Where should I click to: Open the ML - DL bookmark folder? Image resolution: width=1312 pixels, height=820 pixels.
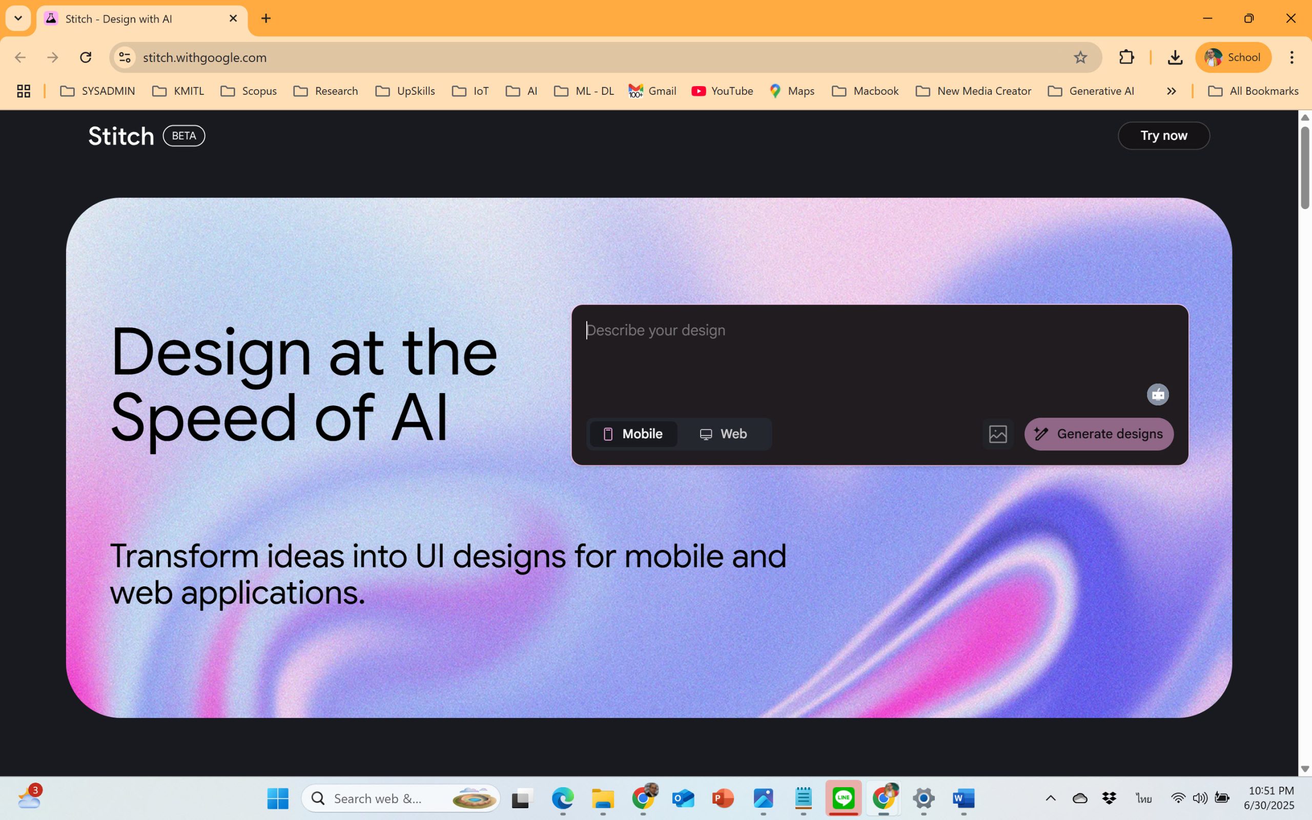[584, 91]
